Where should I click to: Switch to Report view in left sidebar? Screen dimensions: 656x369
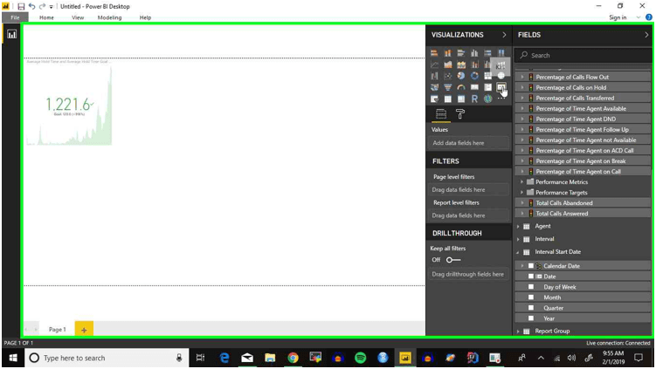(x=11, y=34)
